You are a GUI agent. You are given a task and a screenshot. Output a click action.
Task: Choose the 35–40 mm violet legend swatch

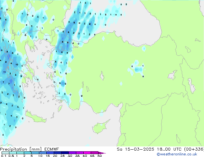tap(80, 153)
